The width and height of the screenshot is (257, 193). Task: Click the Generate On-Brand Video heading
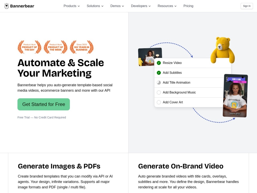[181, 166]
